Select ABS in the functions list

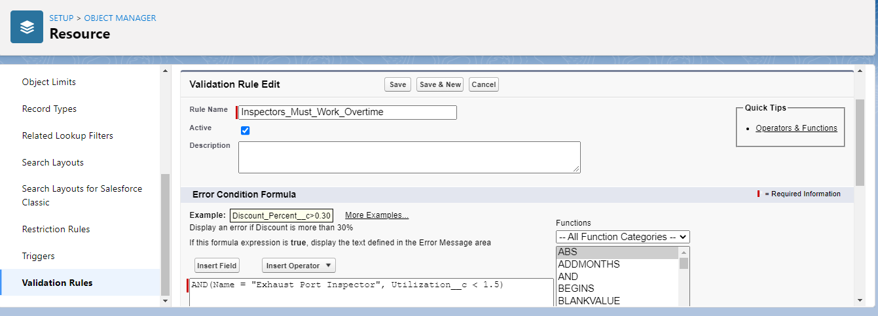(618, 252)
